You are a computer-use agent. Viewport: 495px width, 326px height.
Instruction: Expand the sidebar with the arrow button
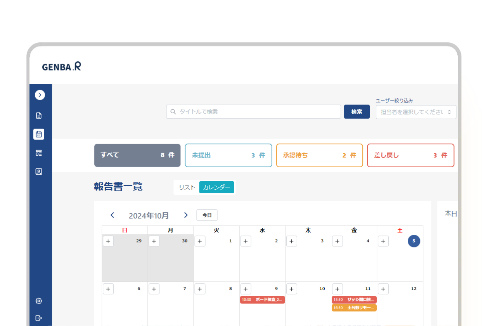(40, 95)
